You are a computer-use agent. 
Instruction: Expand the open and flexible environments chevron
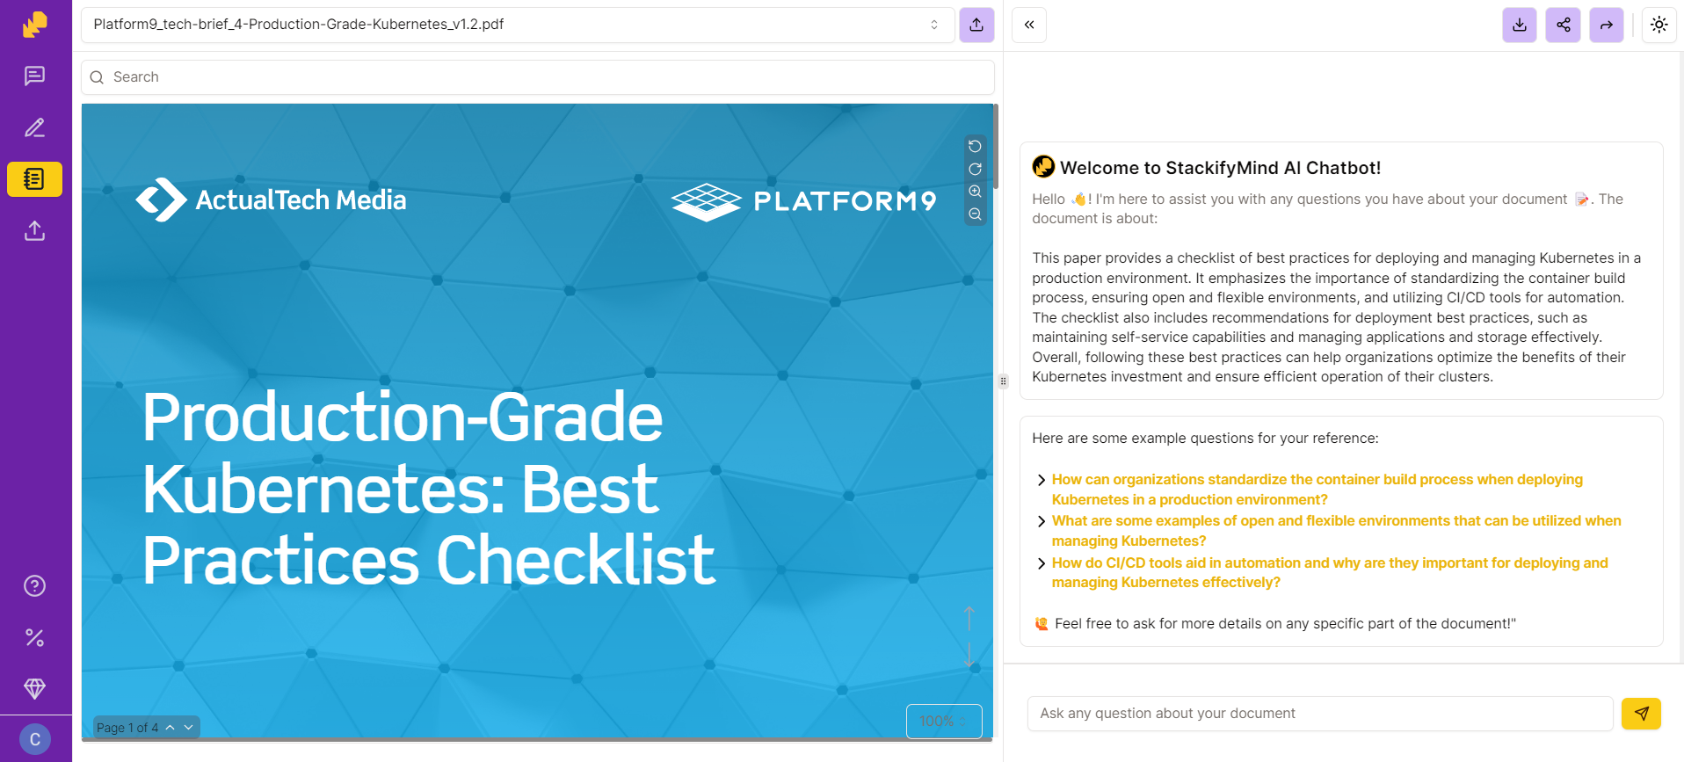point(1041,521)
